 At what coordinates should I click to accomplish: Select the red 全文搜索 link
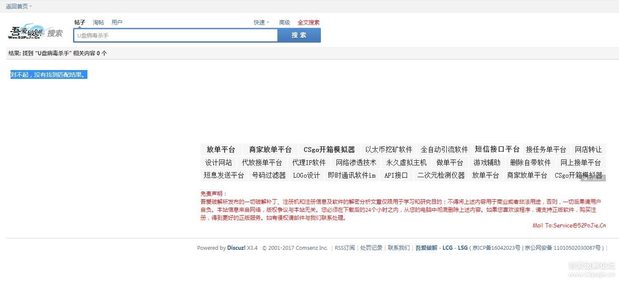309,22
